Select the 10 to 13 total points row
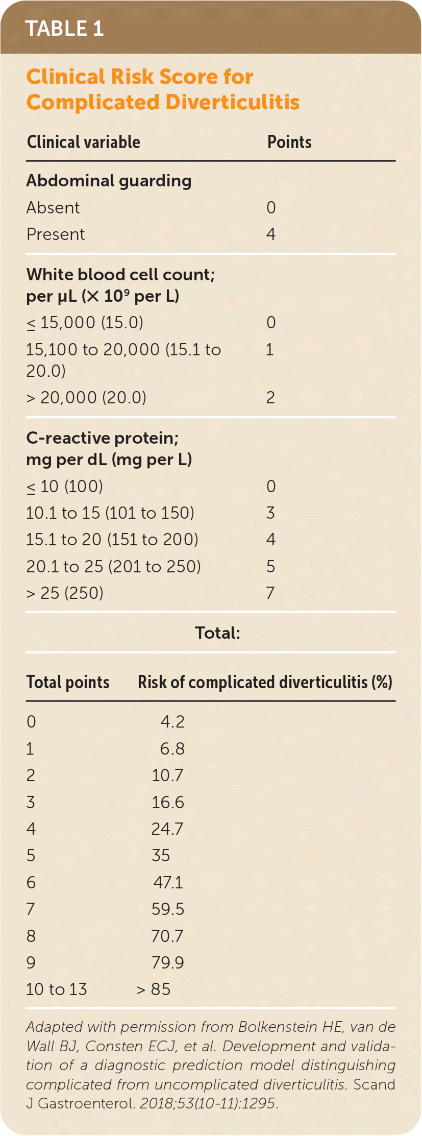Screen dimensions: 422x1136 tap(57, 989)
